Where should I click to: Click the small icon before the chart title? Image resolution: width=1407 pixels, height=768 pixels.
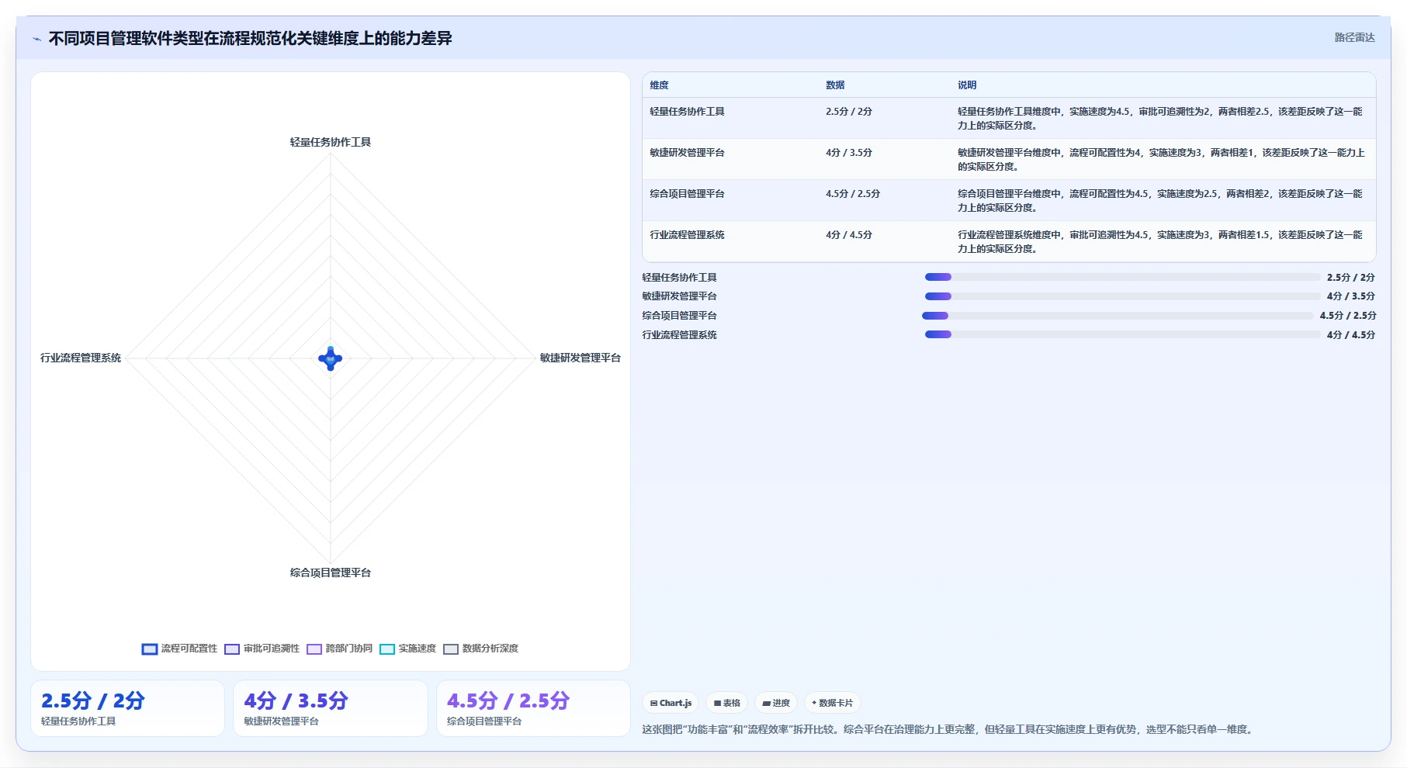36,39
